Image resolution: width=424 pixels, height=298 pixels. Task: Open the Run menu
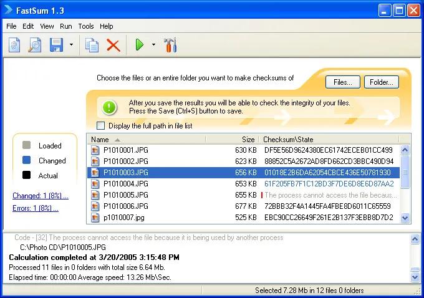click(x=65, y=26)
